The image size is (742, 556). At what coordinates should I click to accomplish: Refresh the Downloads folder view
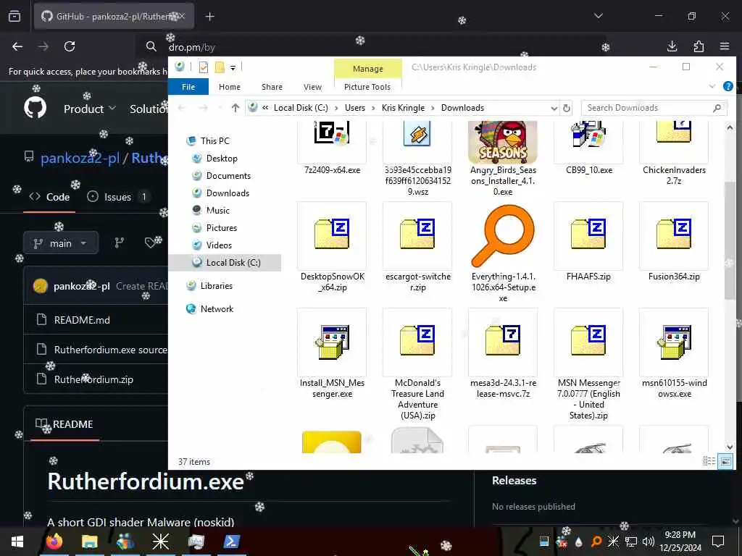tap(567, 108)
